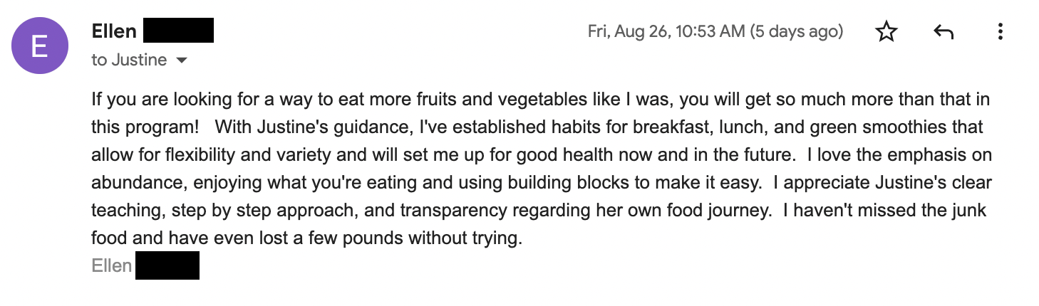This screenshot has height=306, width=1039.
Task: Reply to Ellen's message using arrow icon
Action: [943, 32]
